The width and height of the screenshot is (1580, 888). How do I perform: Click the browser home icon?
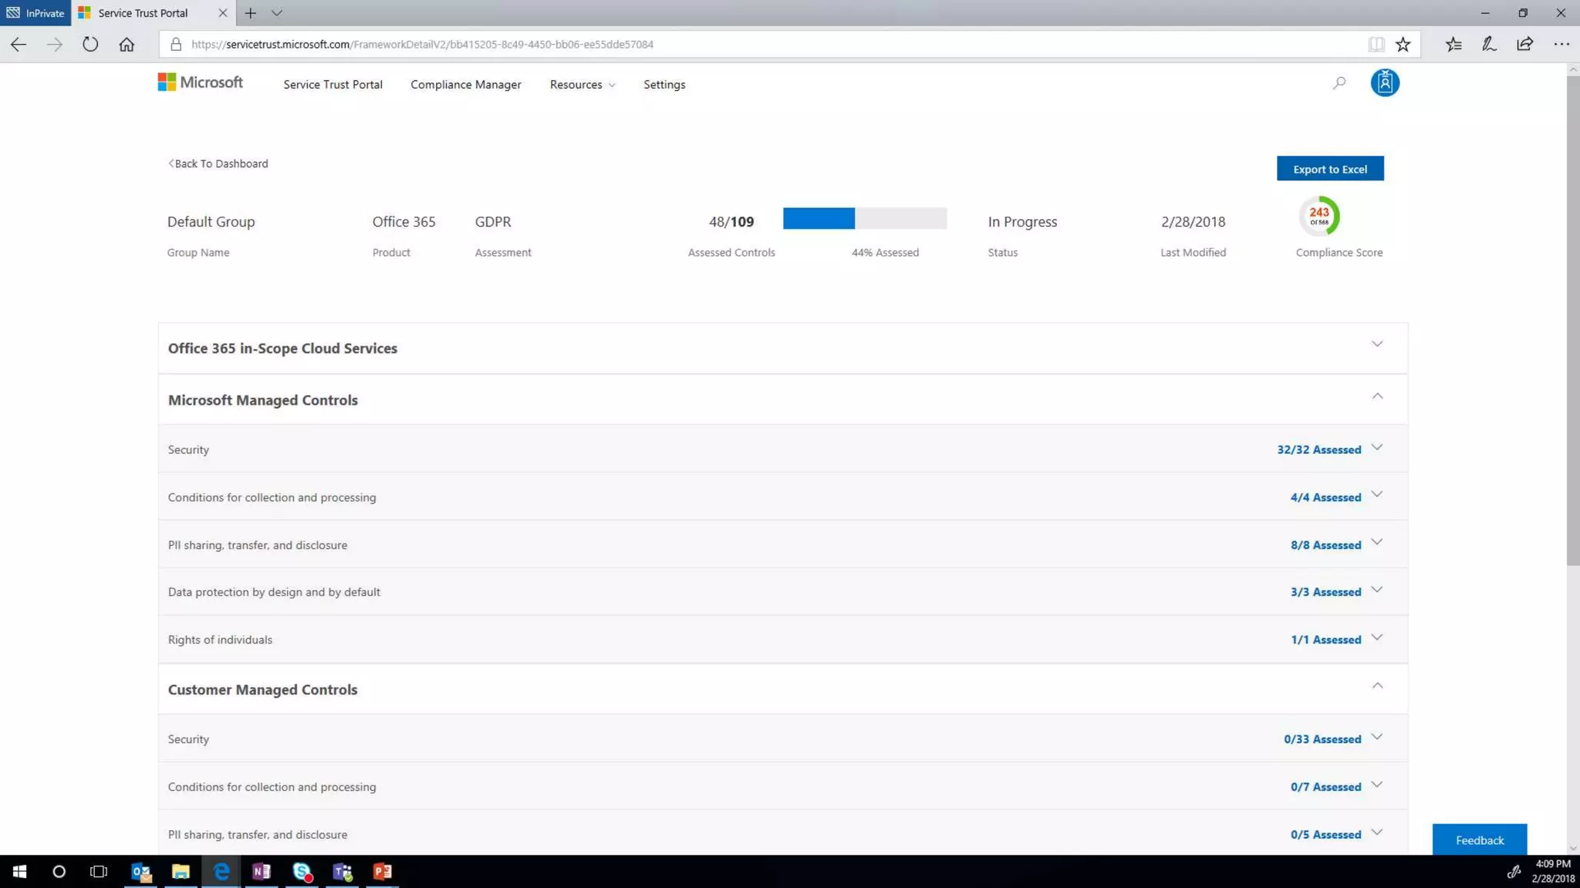pyautogui.click(x=127, y=45)
